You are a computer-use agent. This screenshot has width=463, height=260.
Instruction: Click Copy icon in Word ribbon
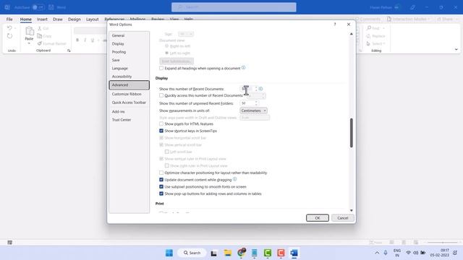pyautogui.click(x=40, y=36)
